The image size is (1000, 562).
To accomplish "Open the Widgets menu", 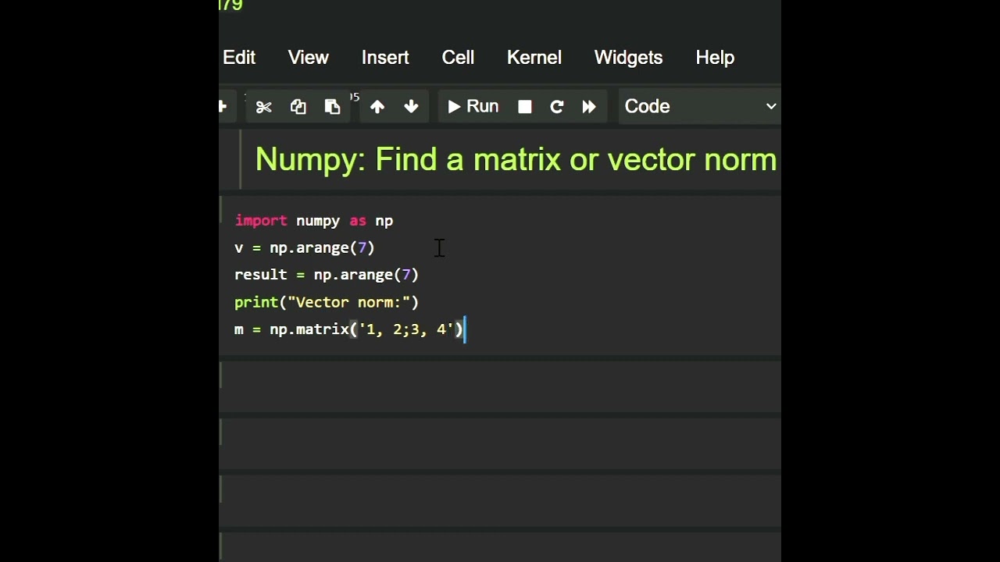I will coord(628,58).
